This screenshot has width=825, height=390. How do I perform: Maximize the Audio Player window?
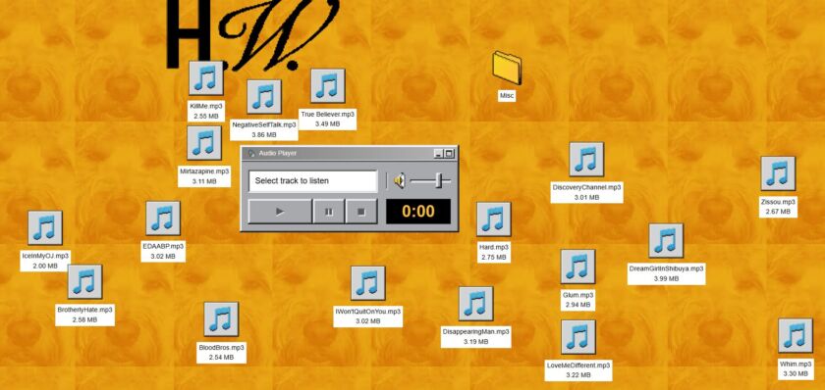pyautogui.click(x=449, y=153)
